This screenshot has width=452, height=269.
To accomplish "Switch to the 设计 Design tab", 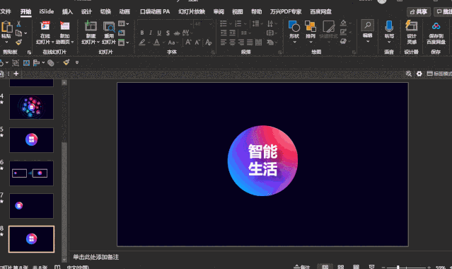I will tap(86, 11).
